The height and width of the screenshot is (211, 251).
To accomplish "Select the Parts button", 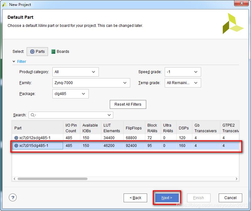I will point(37,52).
